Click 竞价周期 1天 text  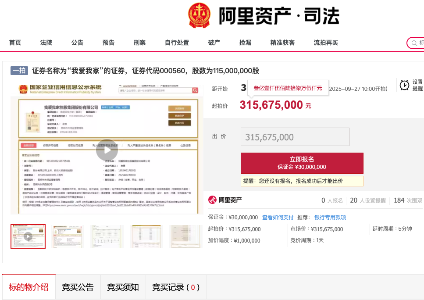(307, 240)
